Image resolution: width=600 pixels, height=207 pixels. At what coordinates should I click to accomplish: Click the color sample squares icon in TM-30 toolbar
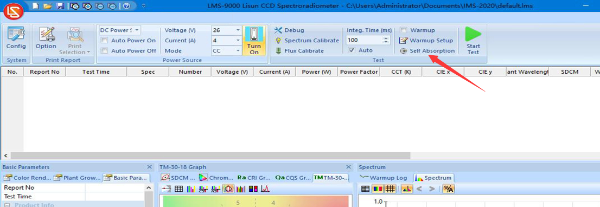click(253, 189)
